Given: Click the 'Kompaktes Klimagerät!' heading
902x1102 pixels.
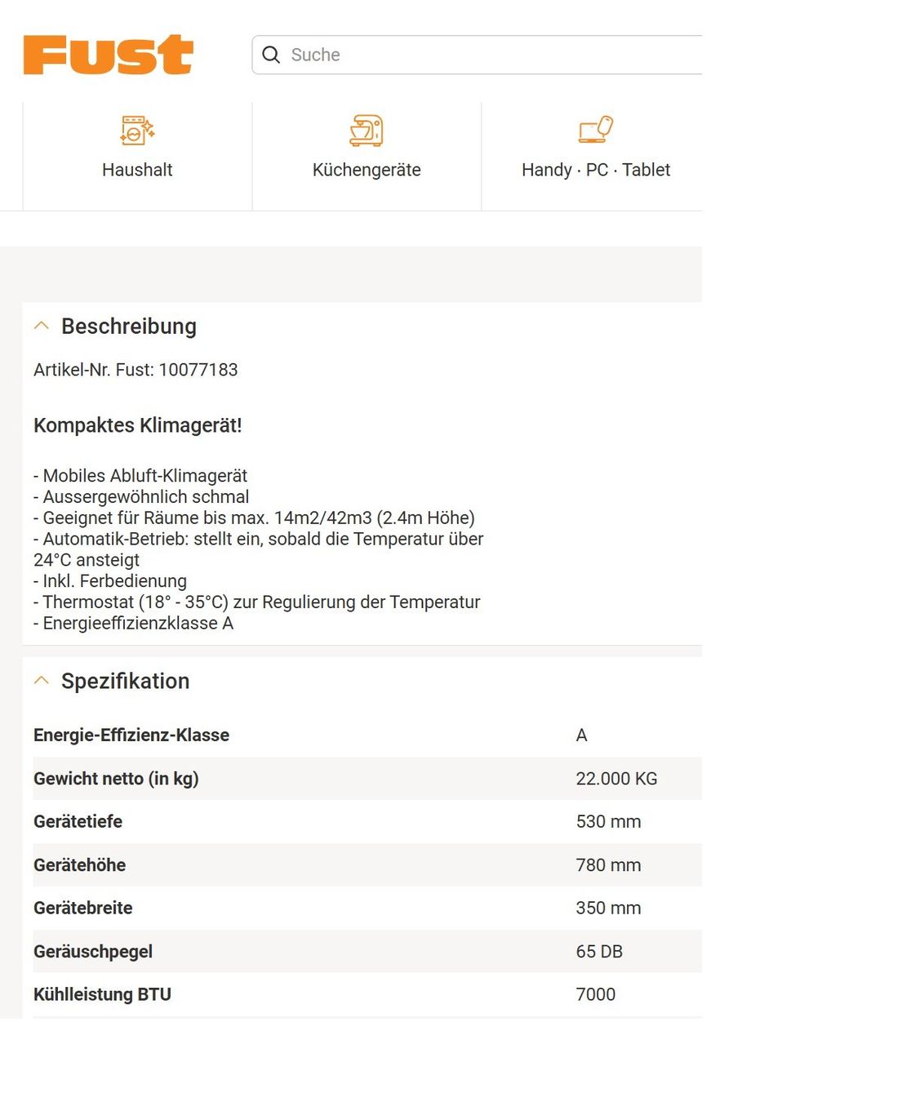Looking at the screenshot, I should tap(138, 425).
